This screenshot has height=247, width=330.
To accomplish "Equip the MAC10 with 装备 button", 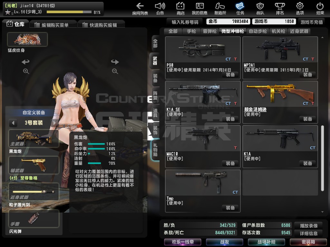I will (230, 163).
